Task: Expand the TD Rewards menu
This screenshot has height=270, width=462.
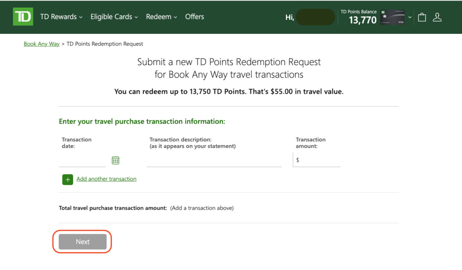Action: click(x=61, y=17)
